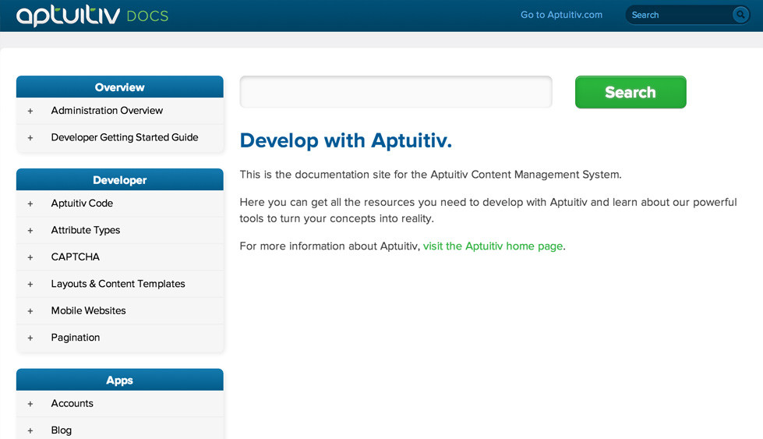The width and height of the screenshot is (763, 439).
Task: Open the Go to Aptuitiv.com link
Action: click(x=561, y=15)
